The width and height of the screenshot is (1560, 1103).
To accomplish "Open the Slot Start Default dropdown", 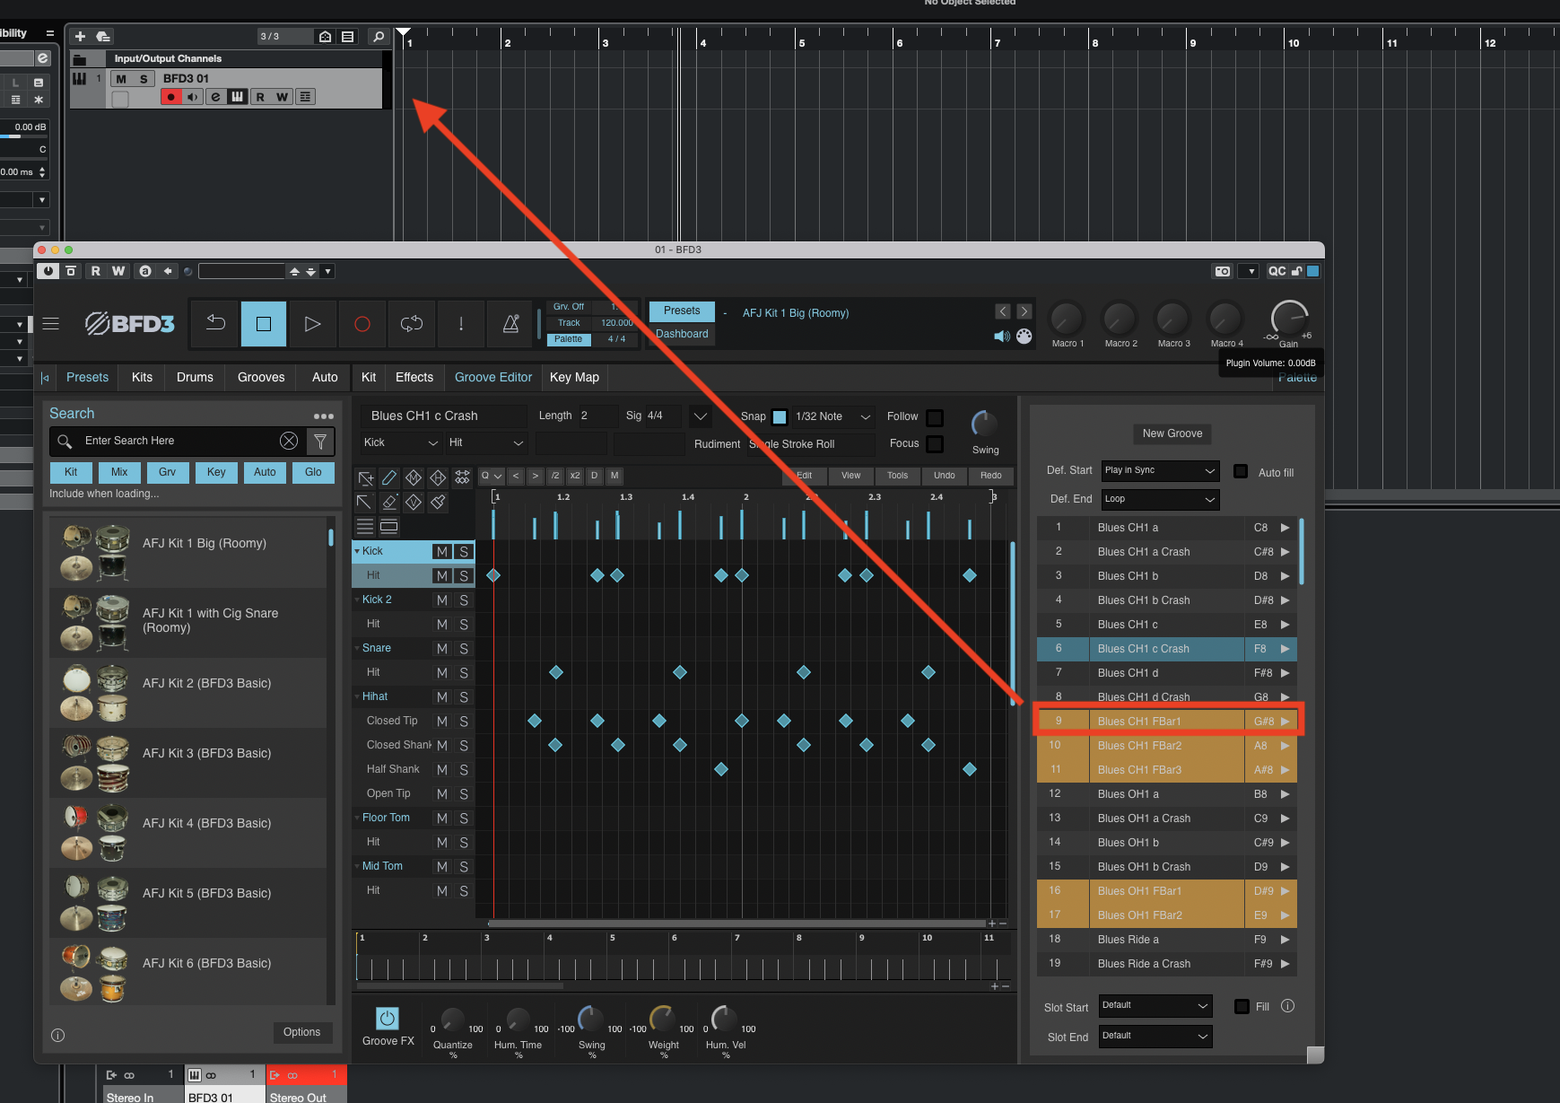I will pos(1155,1005).
